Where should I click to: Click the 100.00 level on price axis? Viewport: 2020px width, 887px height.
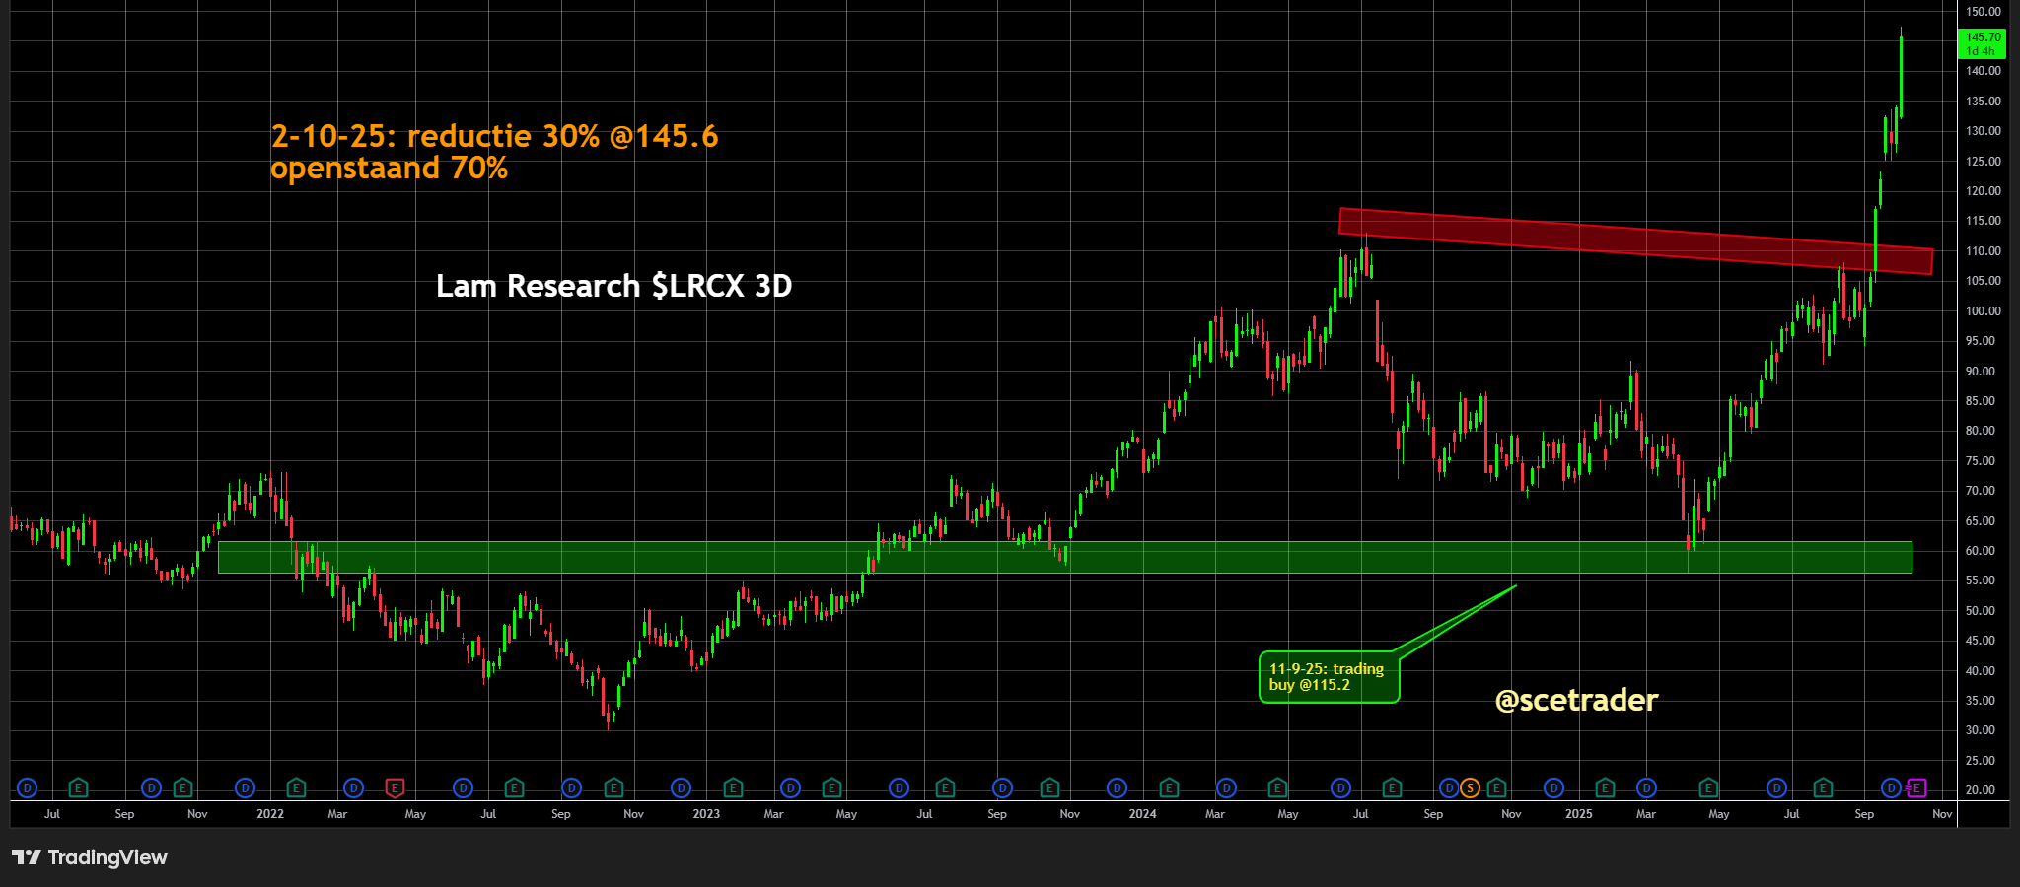click(x=1983, y=311)
